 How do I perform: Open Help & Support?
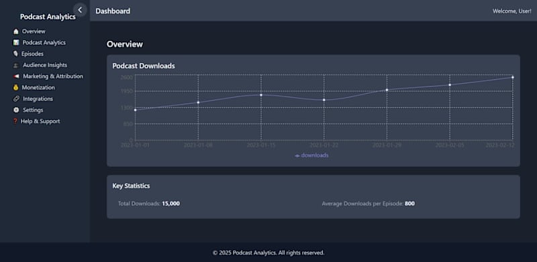(40, 121)
